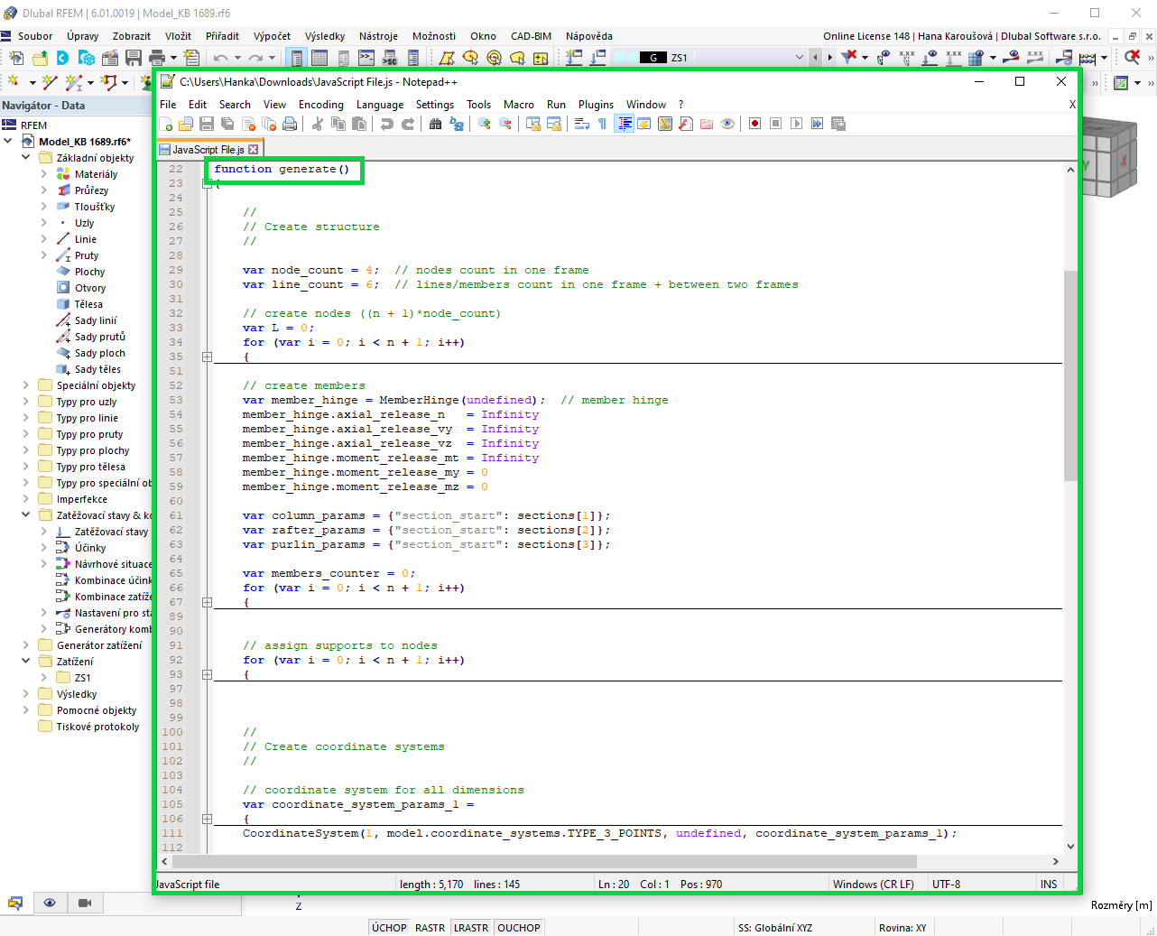Click the UTF-8 encoding indicator
The height and width of the screenshot is (936, 1157).
point(946,884)
